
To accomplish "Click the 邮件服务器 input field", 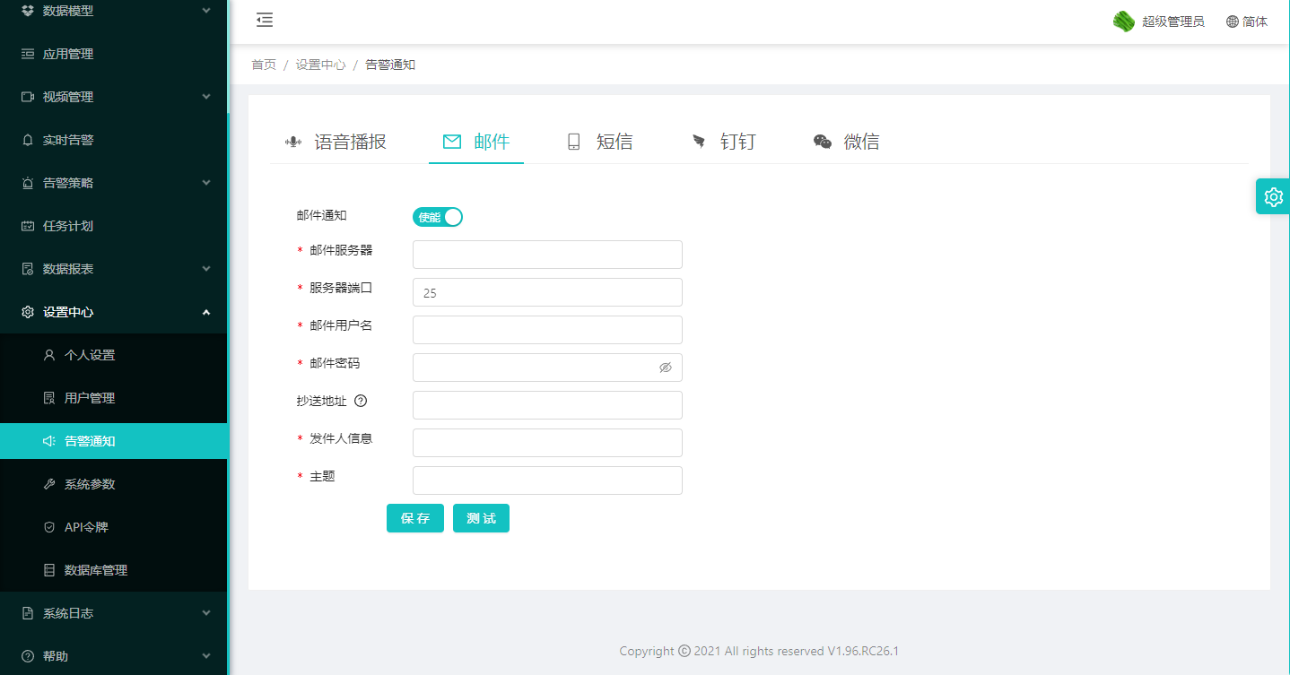I will (x=547, y=255).
